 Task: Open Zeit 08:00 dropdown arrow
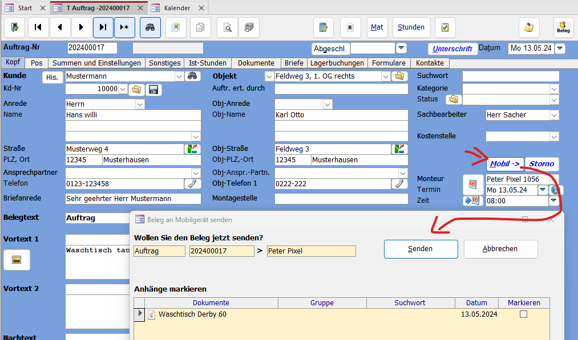click(x=553, y=200)
